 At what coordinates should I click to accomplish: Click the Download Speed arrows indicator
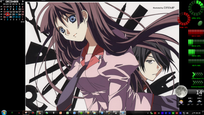[198, 83]
